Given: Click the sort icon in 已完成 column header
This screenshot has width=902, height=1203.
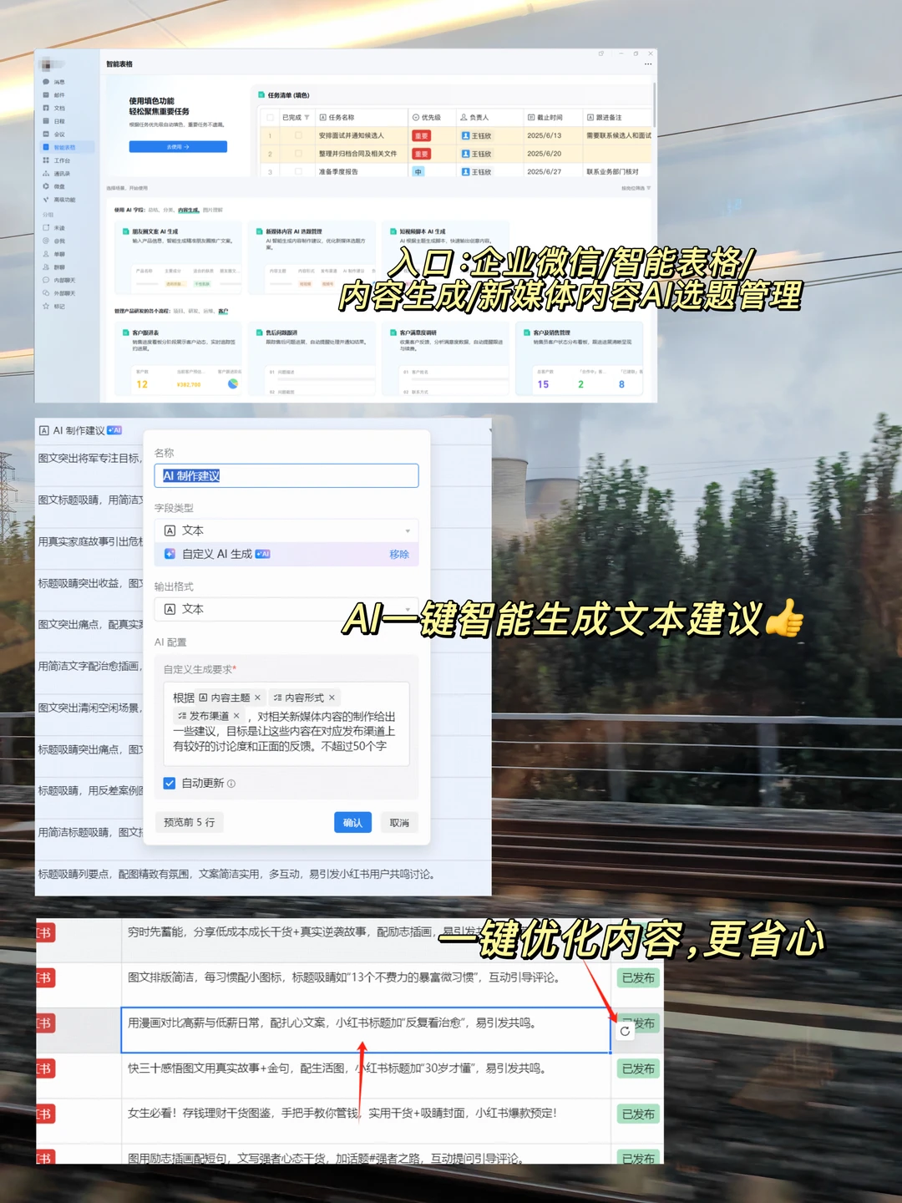Looking at the screenshot, I should (x=307, y=118).
